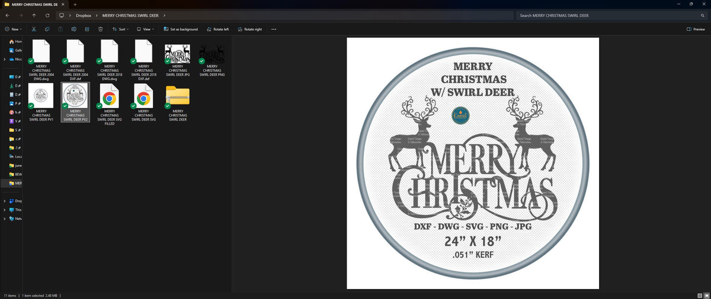Click the large preview image in pane
711x299 pixels.
[473, 163]
